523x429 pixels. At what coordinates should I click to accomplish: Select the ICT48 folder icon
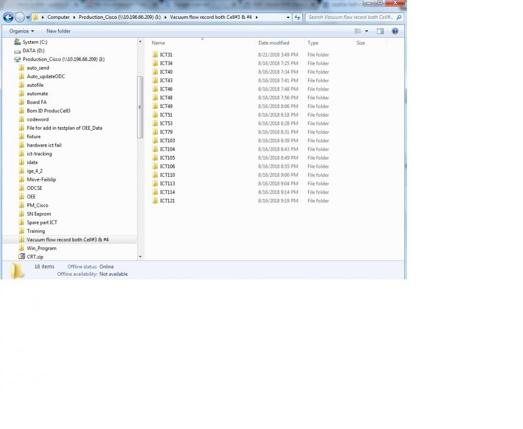pos(155,97)
